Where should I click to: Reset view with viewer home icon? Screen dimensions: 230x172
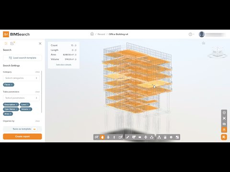click(x=204, y=43)
